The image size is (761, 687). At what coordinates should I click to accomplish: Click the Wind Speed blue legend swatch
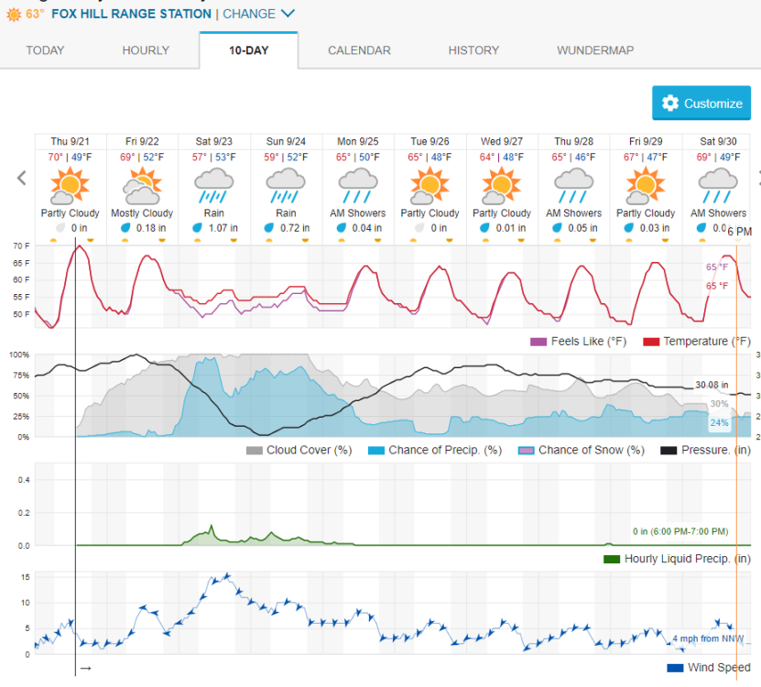pos(675,668)
